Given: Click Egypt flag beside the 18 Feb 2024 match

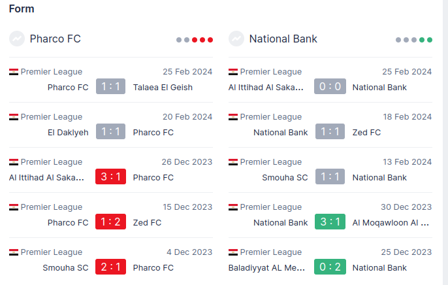Looking at the screenshot, I should tap(233, 117).
